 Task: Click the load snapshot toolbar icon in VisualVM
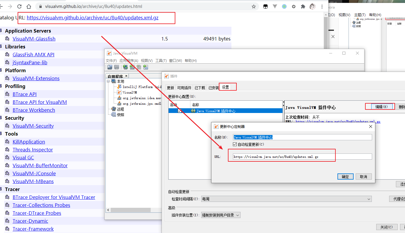tap(110, 67)
